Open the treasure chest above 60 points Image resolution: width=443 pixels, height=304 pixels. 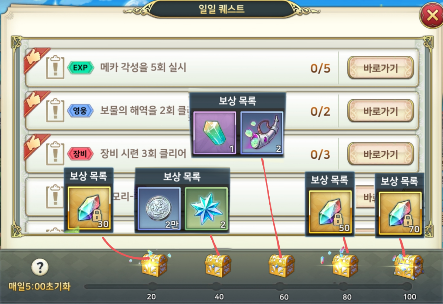click(282, 266)
